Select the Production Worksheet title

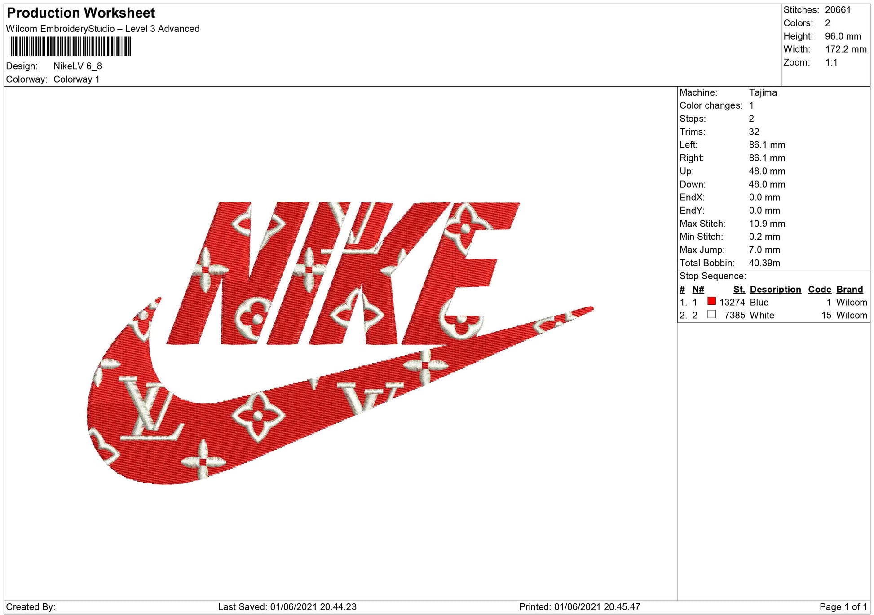[81, 13]
